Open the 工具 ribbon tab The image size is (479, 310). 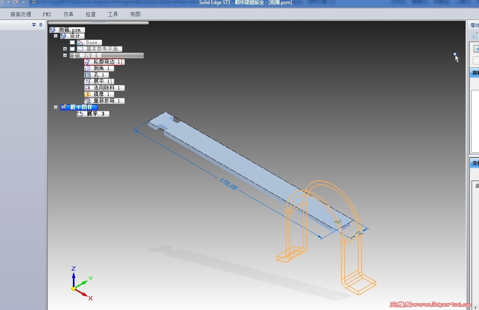[113, 14]
